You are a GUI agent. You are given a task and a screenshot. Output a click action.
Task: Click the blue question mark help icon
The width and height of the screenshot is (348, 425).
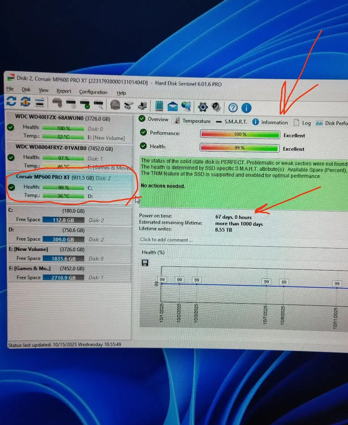[x=233, y=108]
